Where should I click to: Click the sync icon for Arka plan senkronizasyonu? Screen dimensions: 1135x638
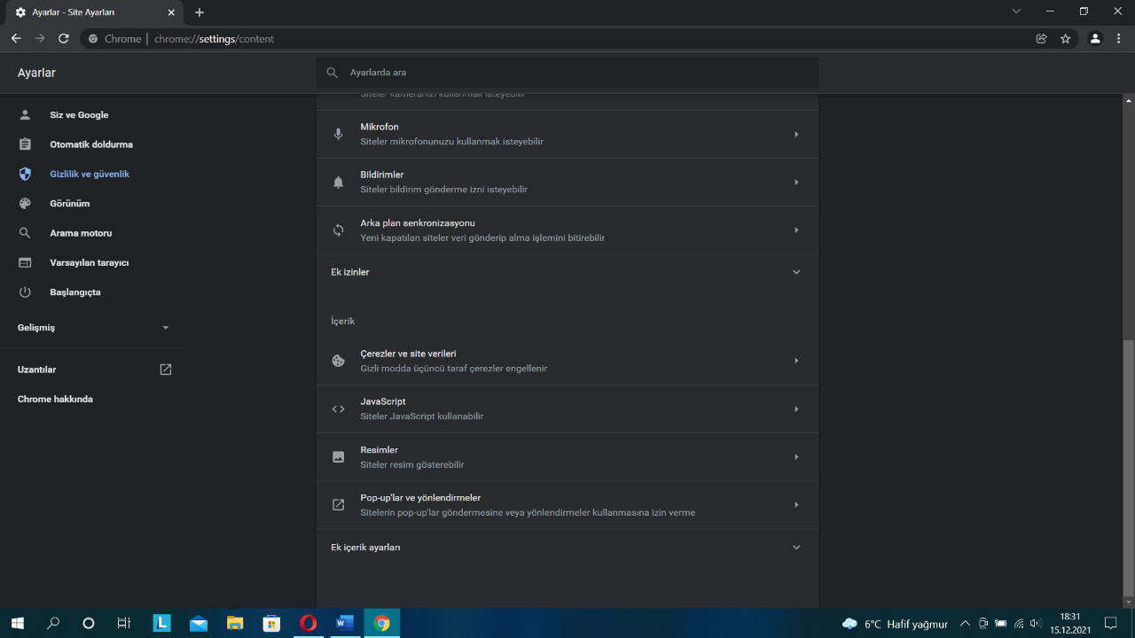point(338,230)
